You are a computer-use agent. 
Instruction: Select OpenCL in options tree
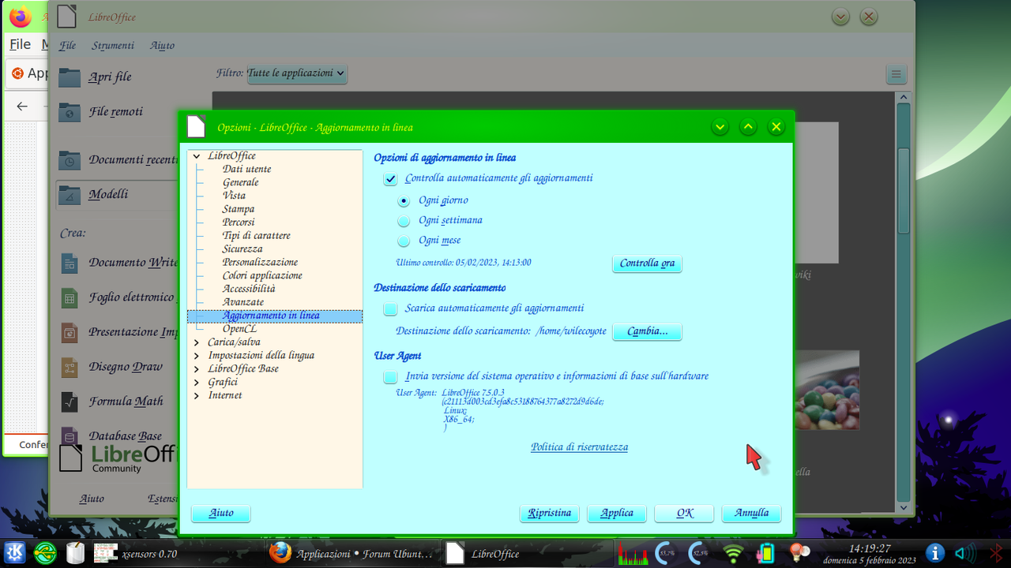[x=239, y=329]
